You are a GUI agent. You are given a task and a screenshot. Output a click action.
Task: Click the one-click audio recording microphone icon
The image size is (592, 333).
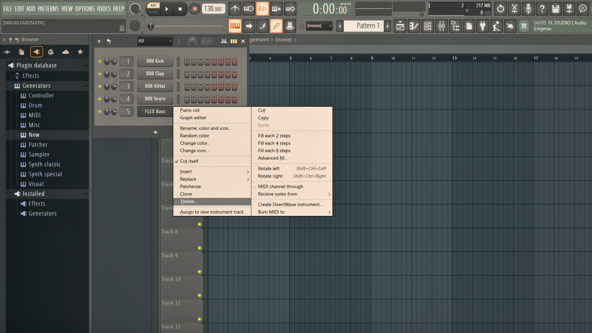click(x=528, y=8)
